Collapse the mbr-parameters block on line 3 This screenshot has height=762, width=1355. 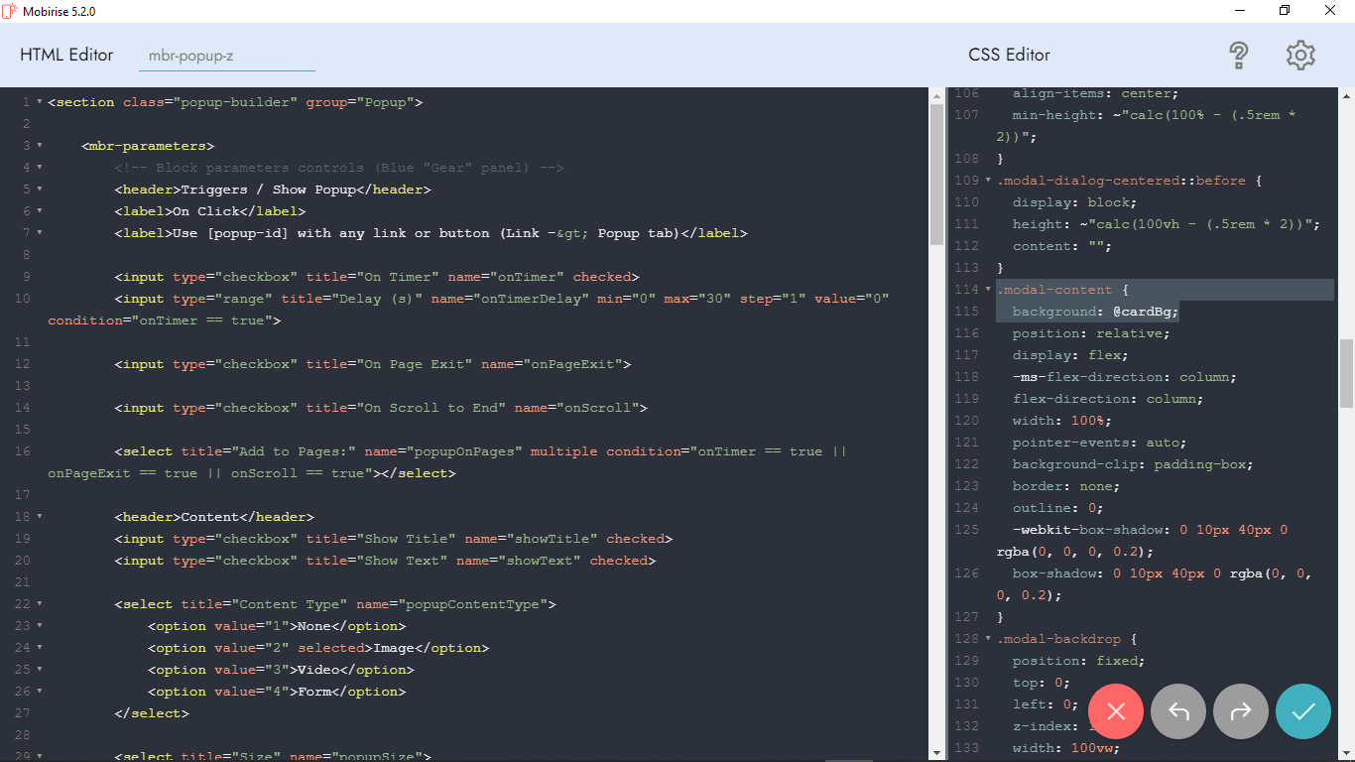40,146
